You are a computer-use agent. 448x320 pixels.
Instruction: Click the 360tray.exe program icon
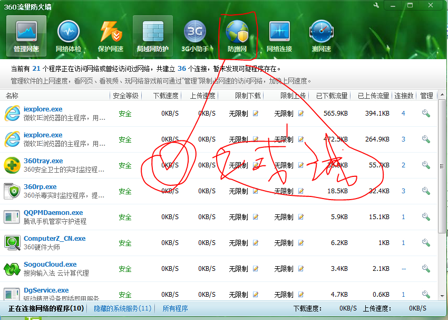click(12, 165)
